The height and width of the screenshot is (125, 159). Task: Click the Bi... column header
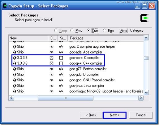(53, 38)
